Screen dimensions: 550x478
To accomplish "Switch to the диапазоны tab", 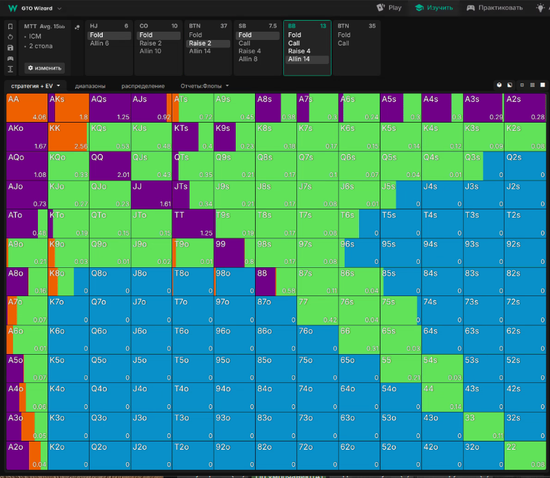I will (90, 86).
